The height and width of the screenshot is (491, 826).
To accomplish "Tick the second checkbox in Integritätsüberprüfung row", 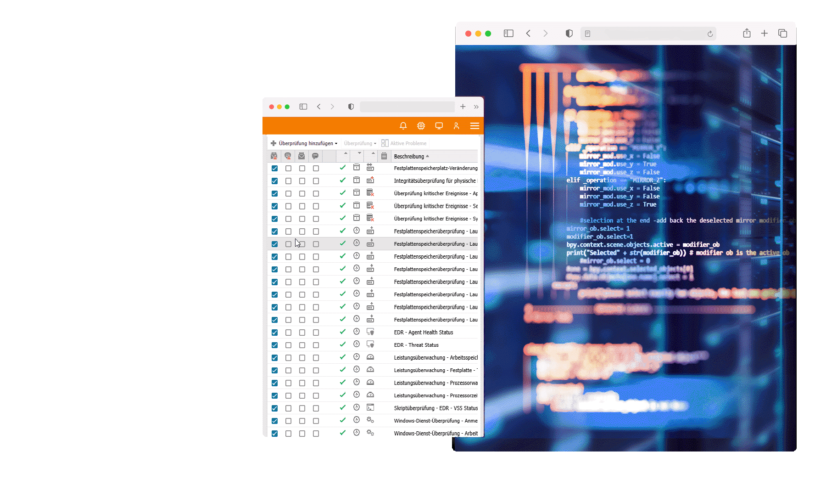I will 288,181.
